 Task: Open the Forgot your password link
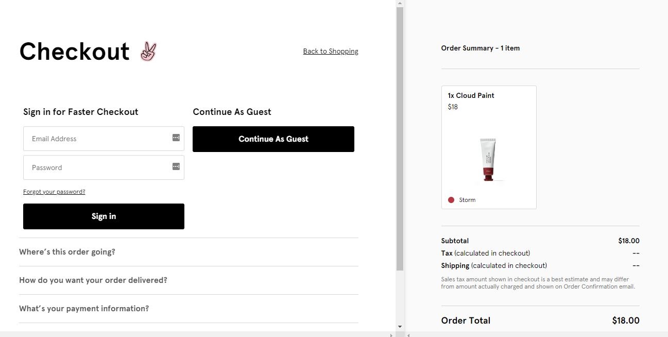pos(54,192)
